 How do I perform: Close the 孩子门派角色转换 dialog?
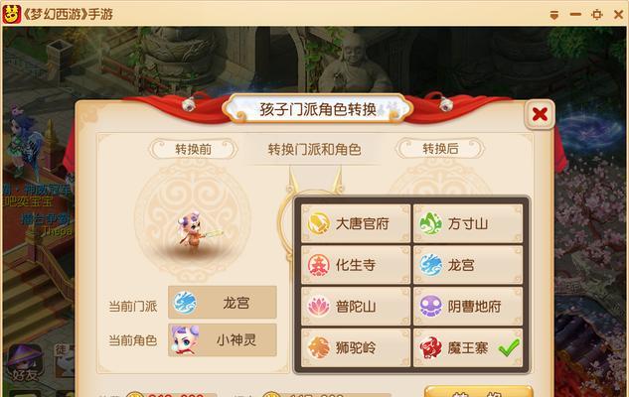540,114
